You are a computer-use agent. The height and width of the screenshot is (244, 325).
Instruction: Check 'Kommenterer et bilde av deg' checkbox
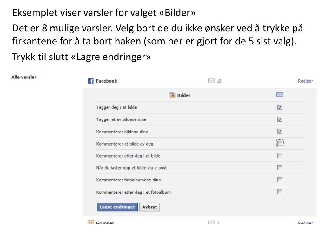280,143
